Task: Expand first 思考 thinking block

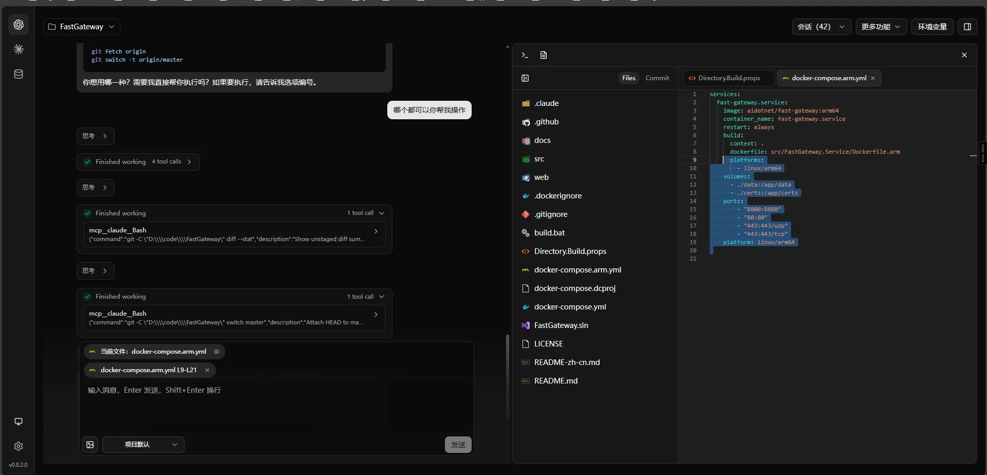Action: (x=95, y=136)
